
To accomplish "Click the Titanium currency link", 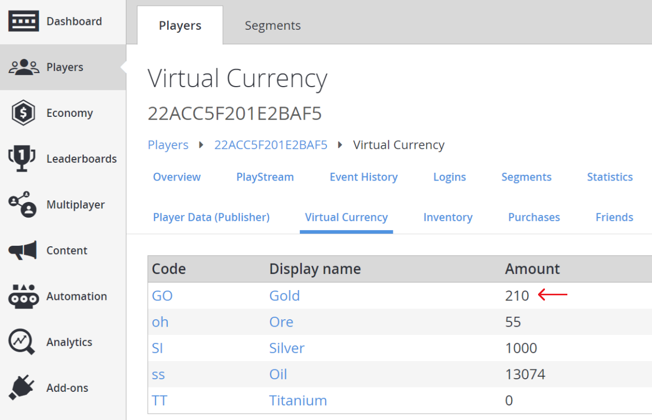I will (298, 400).
